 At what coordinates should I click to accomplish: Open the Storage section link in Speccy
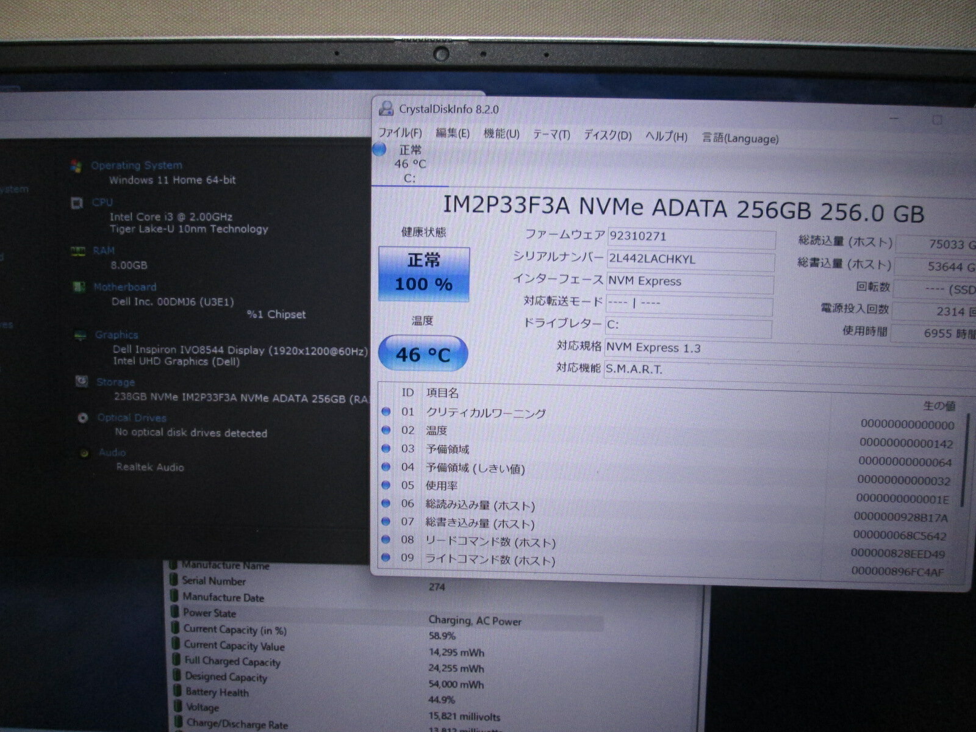[x=115, y=382]
